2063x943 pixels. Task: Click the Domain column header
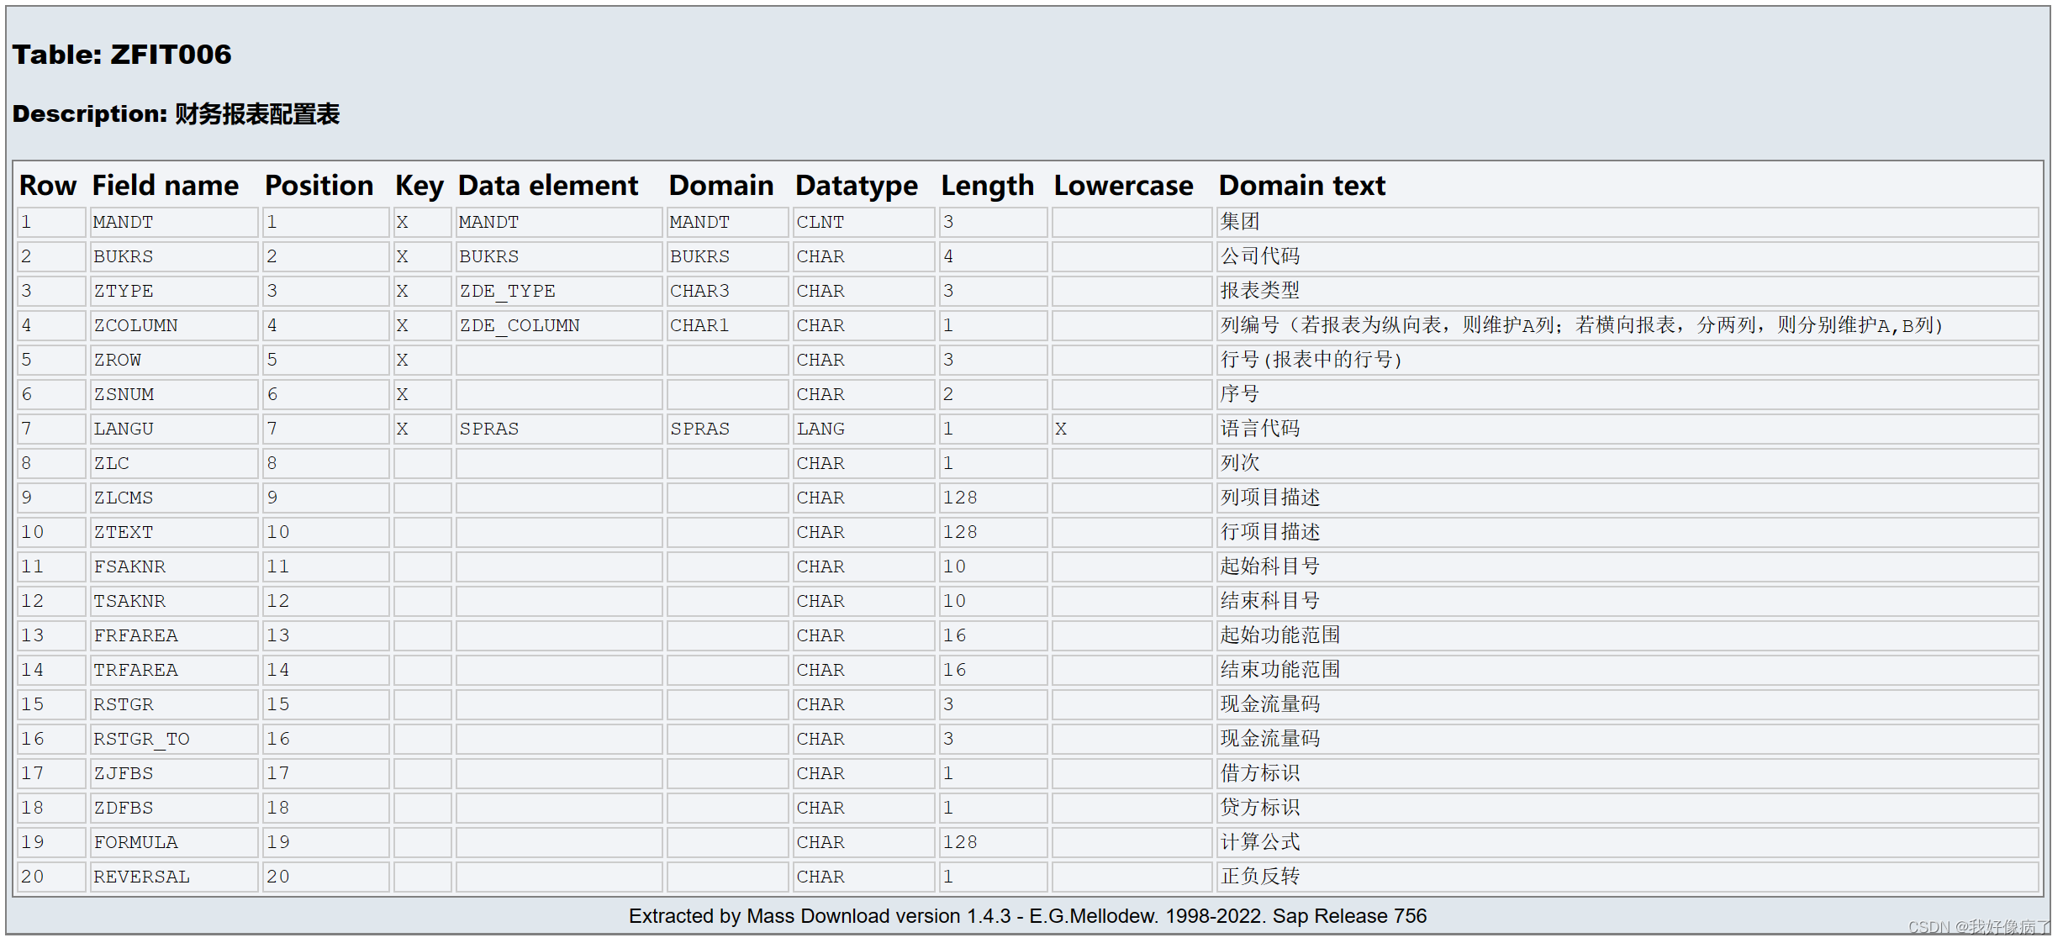[x=720, y=186]
